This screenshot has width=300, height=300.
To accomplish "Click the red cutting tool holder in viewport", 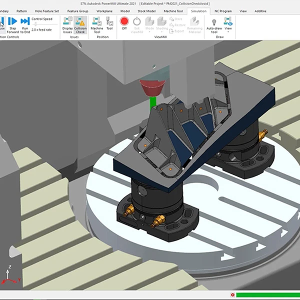I will 152,88.
